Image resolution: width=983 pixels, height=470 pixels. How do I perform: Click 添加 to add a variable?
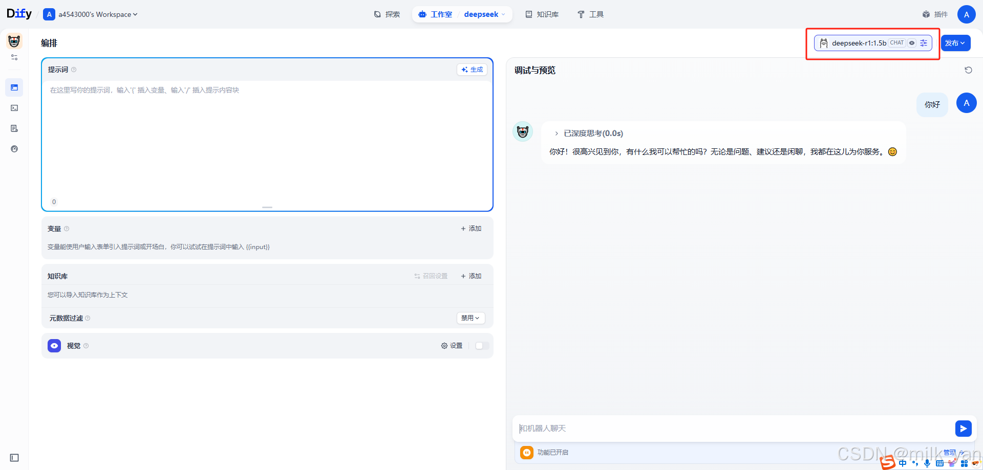471,228
